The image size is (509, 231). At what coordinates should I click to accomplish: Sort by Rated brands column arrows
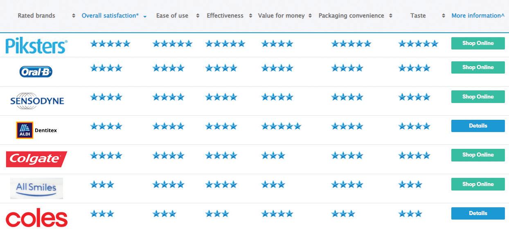click(x=73, y=16)
